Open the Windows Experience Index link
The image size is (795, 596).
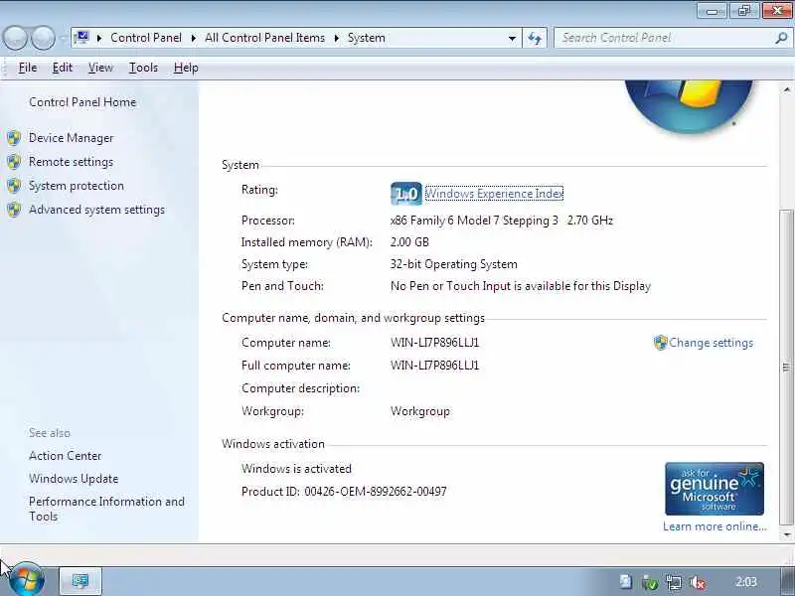coord(494,194)
